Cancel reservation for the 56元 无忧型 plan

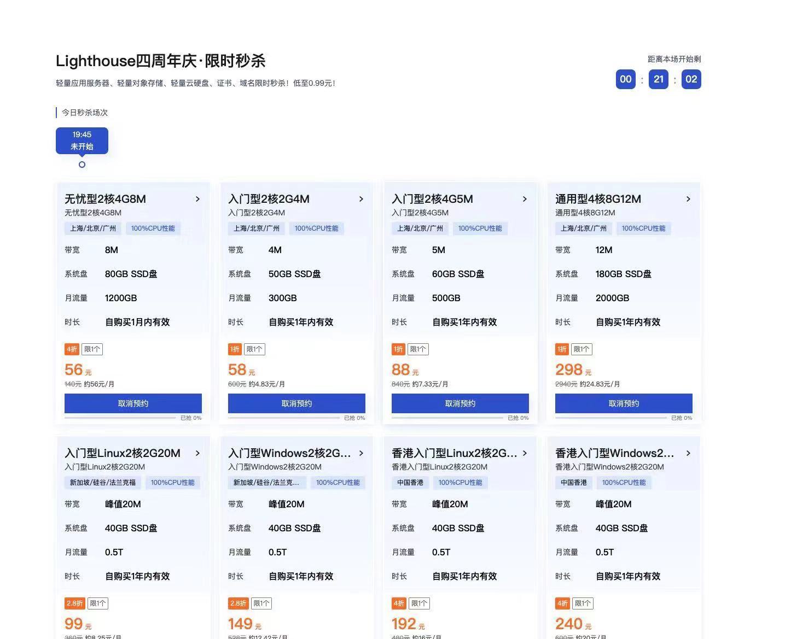point(133,403)
